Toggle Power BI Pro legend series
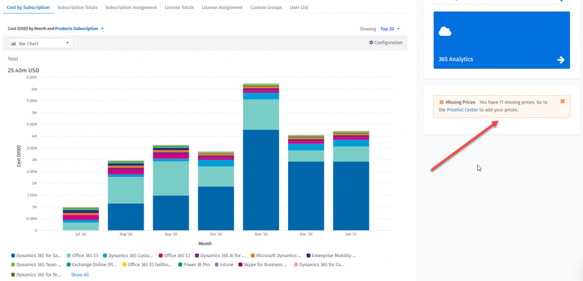 pyautogui.click(x=196, y=265)
